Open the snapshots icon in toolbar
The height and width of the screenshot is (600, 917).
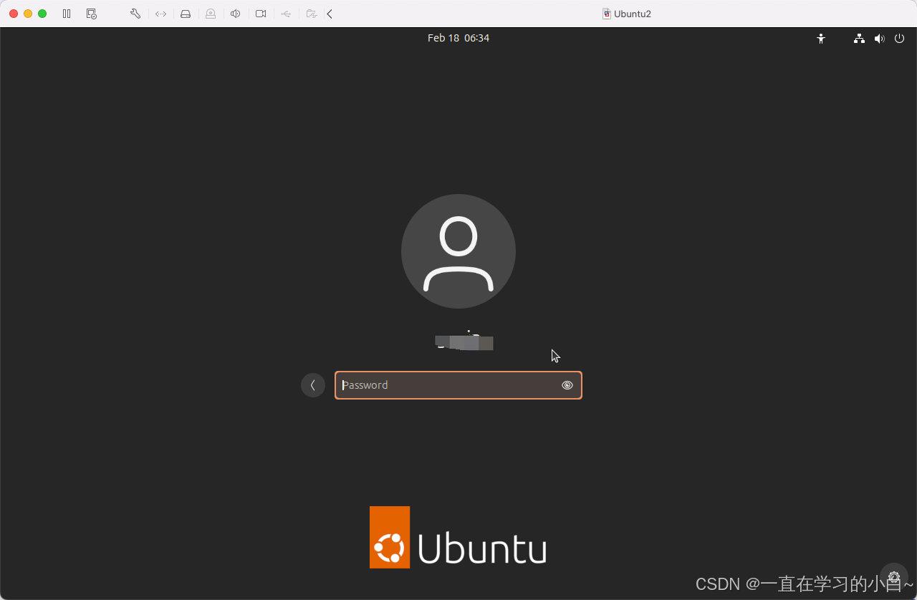pyautogui.click(x=91, y=14)
